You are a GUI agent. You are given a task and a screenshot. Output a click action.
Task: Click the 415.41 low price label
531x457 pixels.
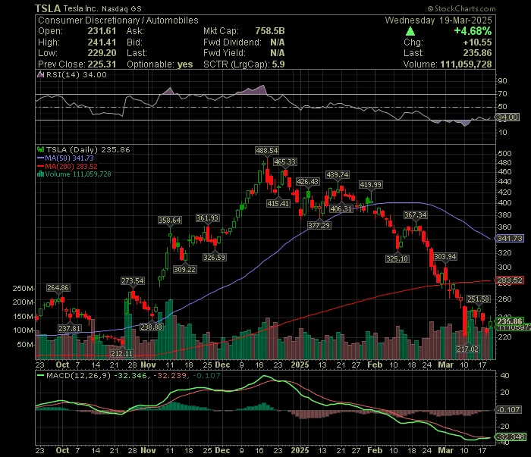pos(278,203)
